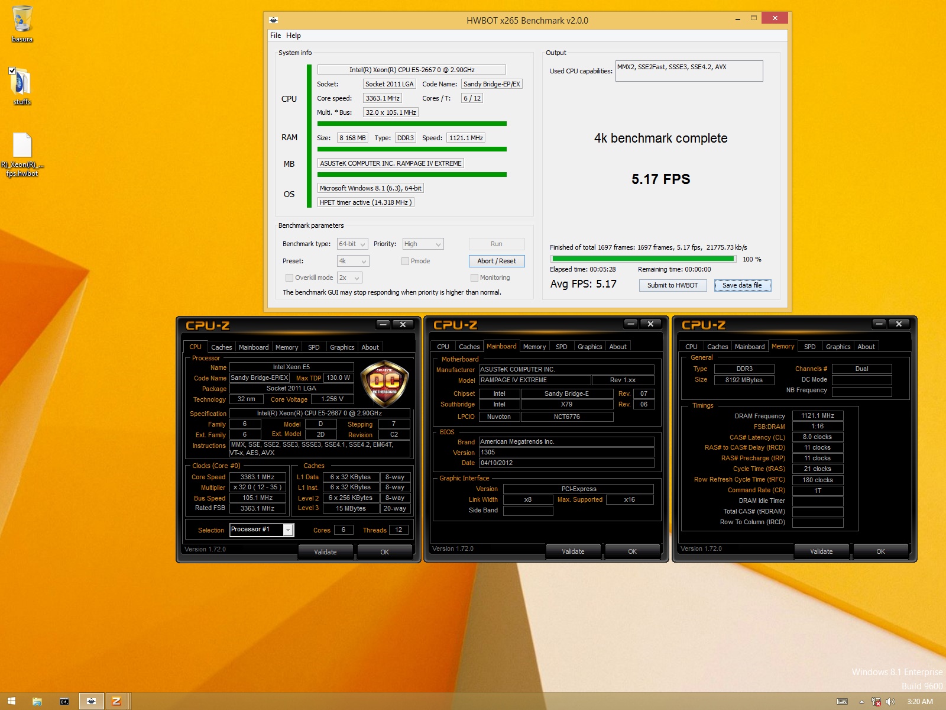
Task: Click OK in the Mainboard CPU-Z window
Action: [x=632, y=551]
